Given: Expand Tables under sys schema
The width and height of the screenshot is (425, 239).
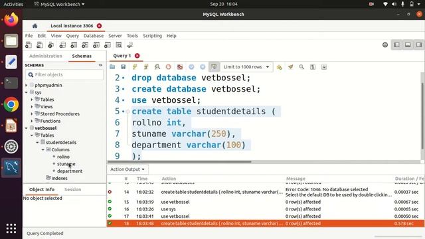Looking at the screenshot, I should pos(32,100).
